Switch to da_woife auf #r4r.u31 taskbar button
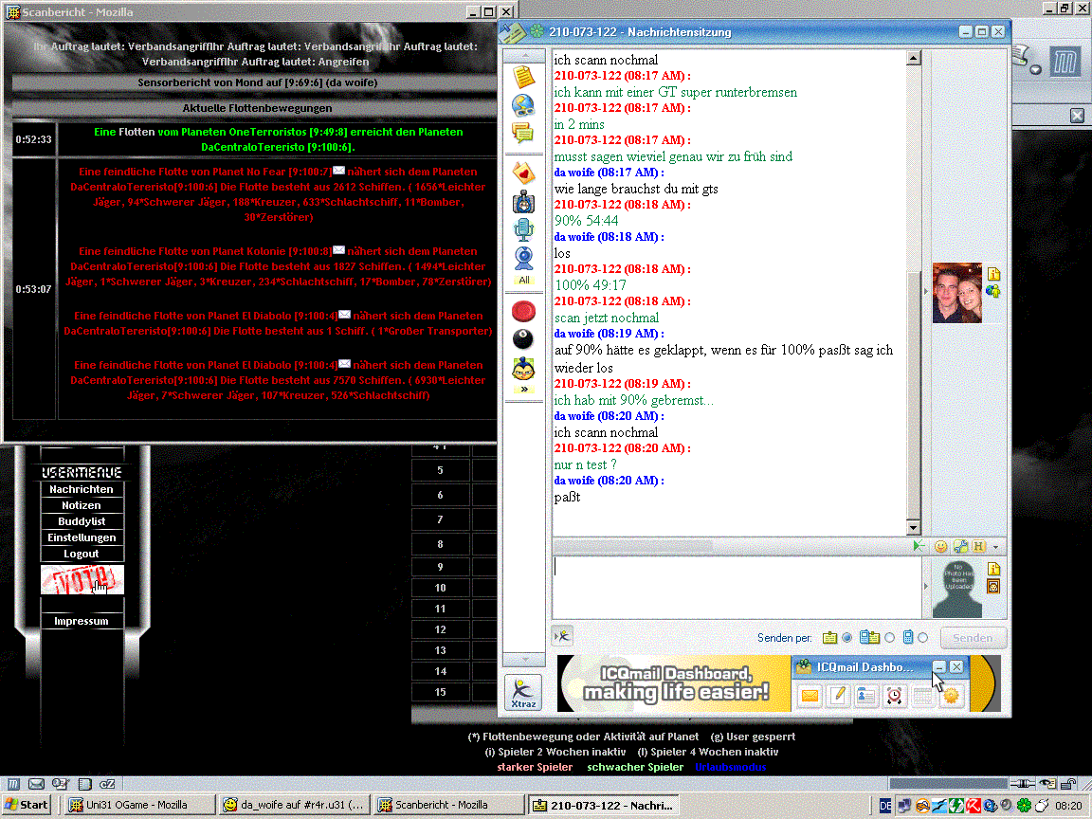 [294, 805]
